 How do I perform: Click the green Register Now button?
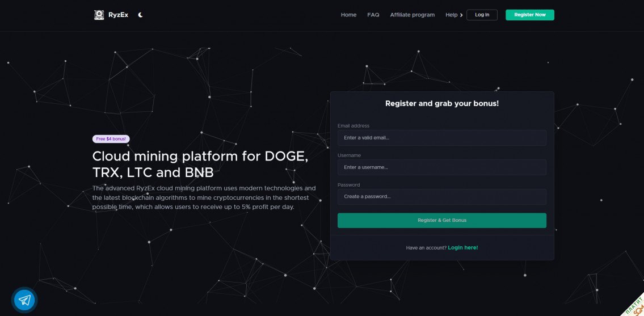[x=529, y=15]
